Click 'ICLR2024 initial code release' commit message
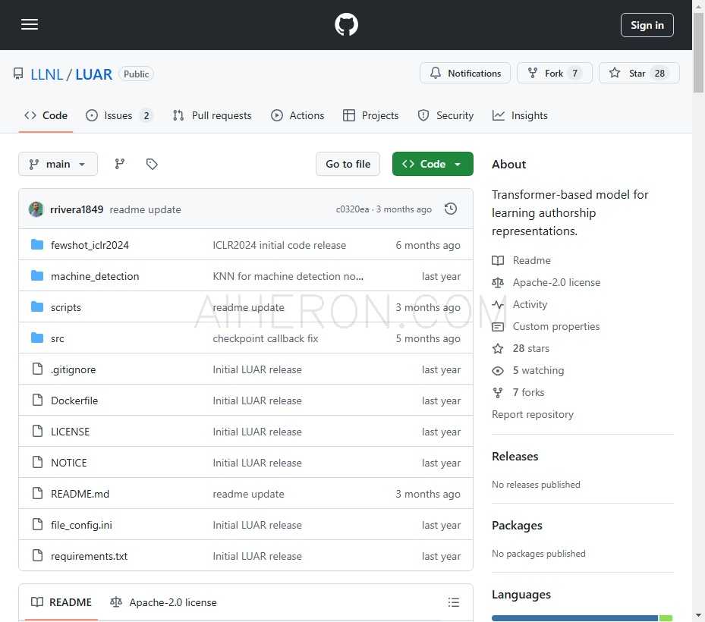Screen dimensions: 705x622 tap(279, 245)
